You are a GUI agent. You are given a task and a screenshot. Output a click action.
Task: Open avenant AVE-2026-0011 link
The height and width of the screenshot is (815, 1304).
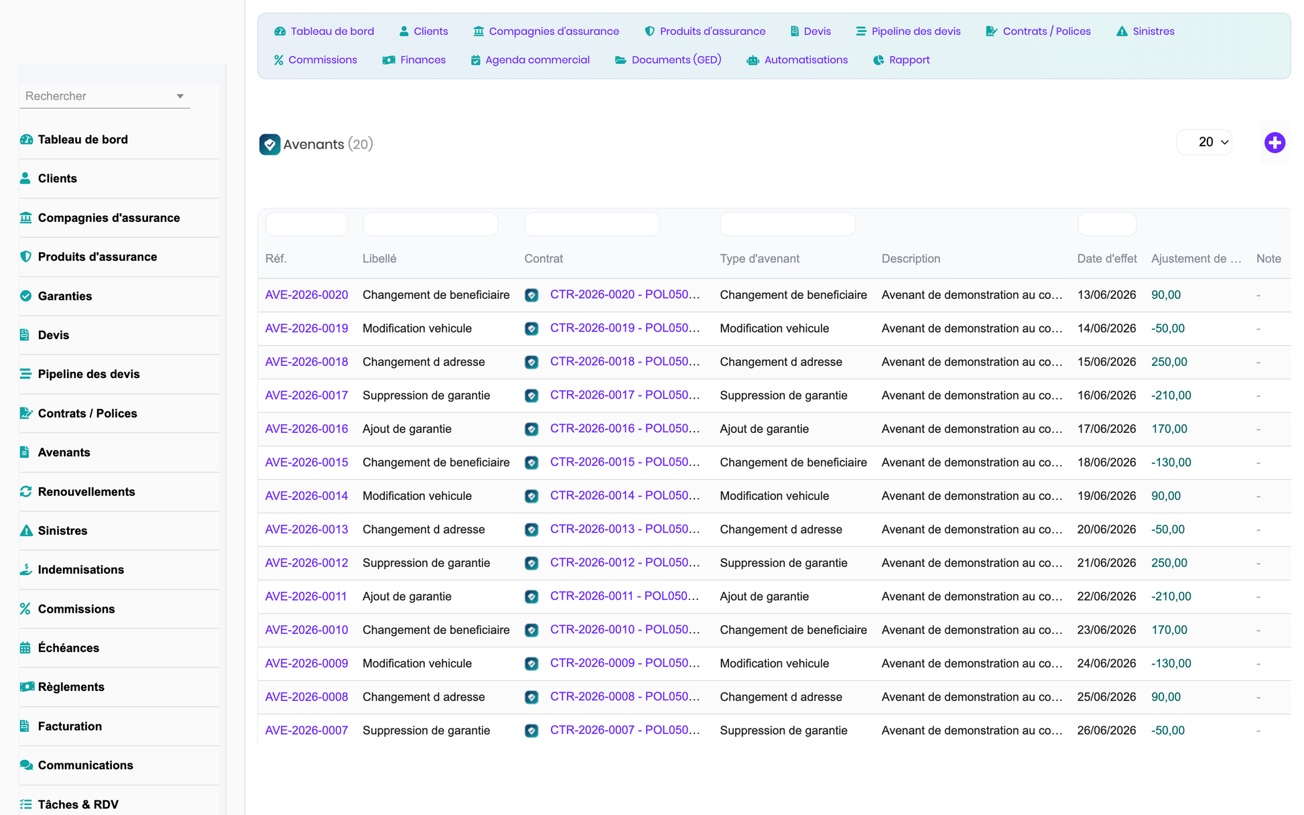306,597
